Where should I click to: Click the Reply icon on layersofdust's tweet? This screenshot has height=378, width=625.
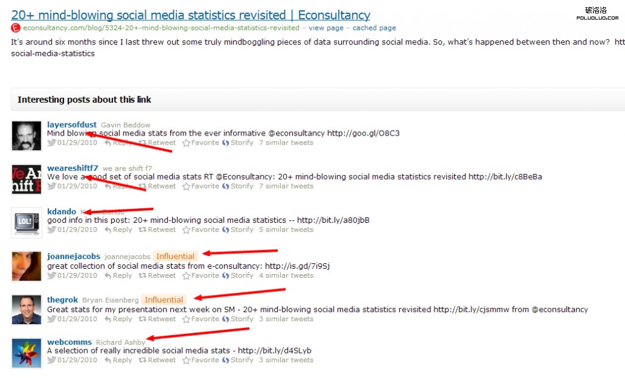tap(107, 143)
